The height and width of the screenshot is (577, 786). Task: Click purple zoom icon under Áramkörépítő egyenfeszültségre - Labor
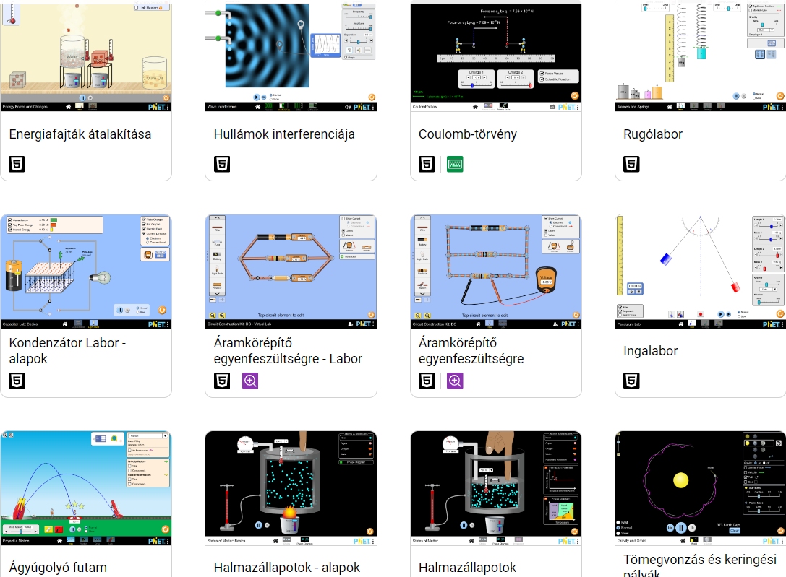click(x=250, y=381)
